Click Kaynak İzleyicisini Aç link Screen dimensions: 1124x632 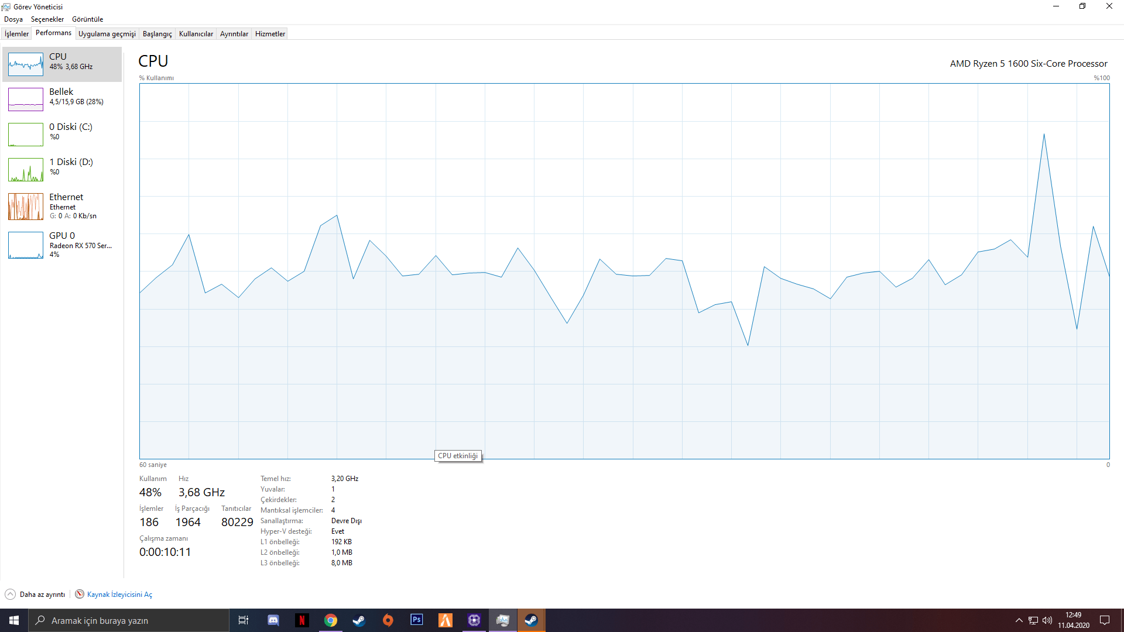[119, 595]
